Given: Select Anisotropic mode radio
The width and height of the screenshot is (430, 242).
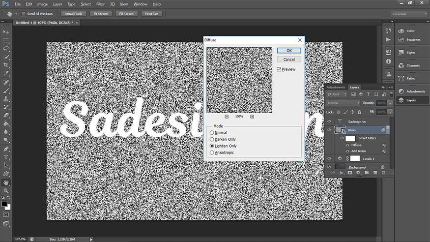Looking at the screenshot, I should click(212, 152).
